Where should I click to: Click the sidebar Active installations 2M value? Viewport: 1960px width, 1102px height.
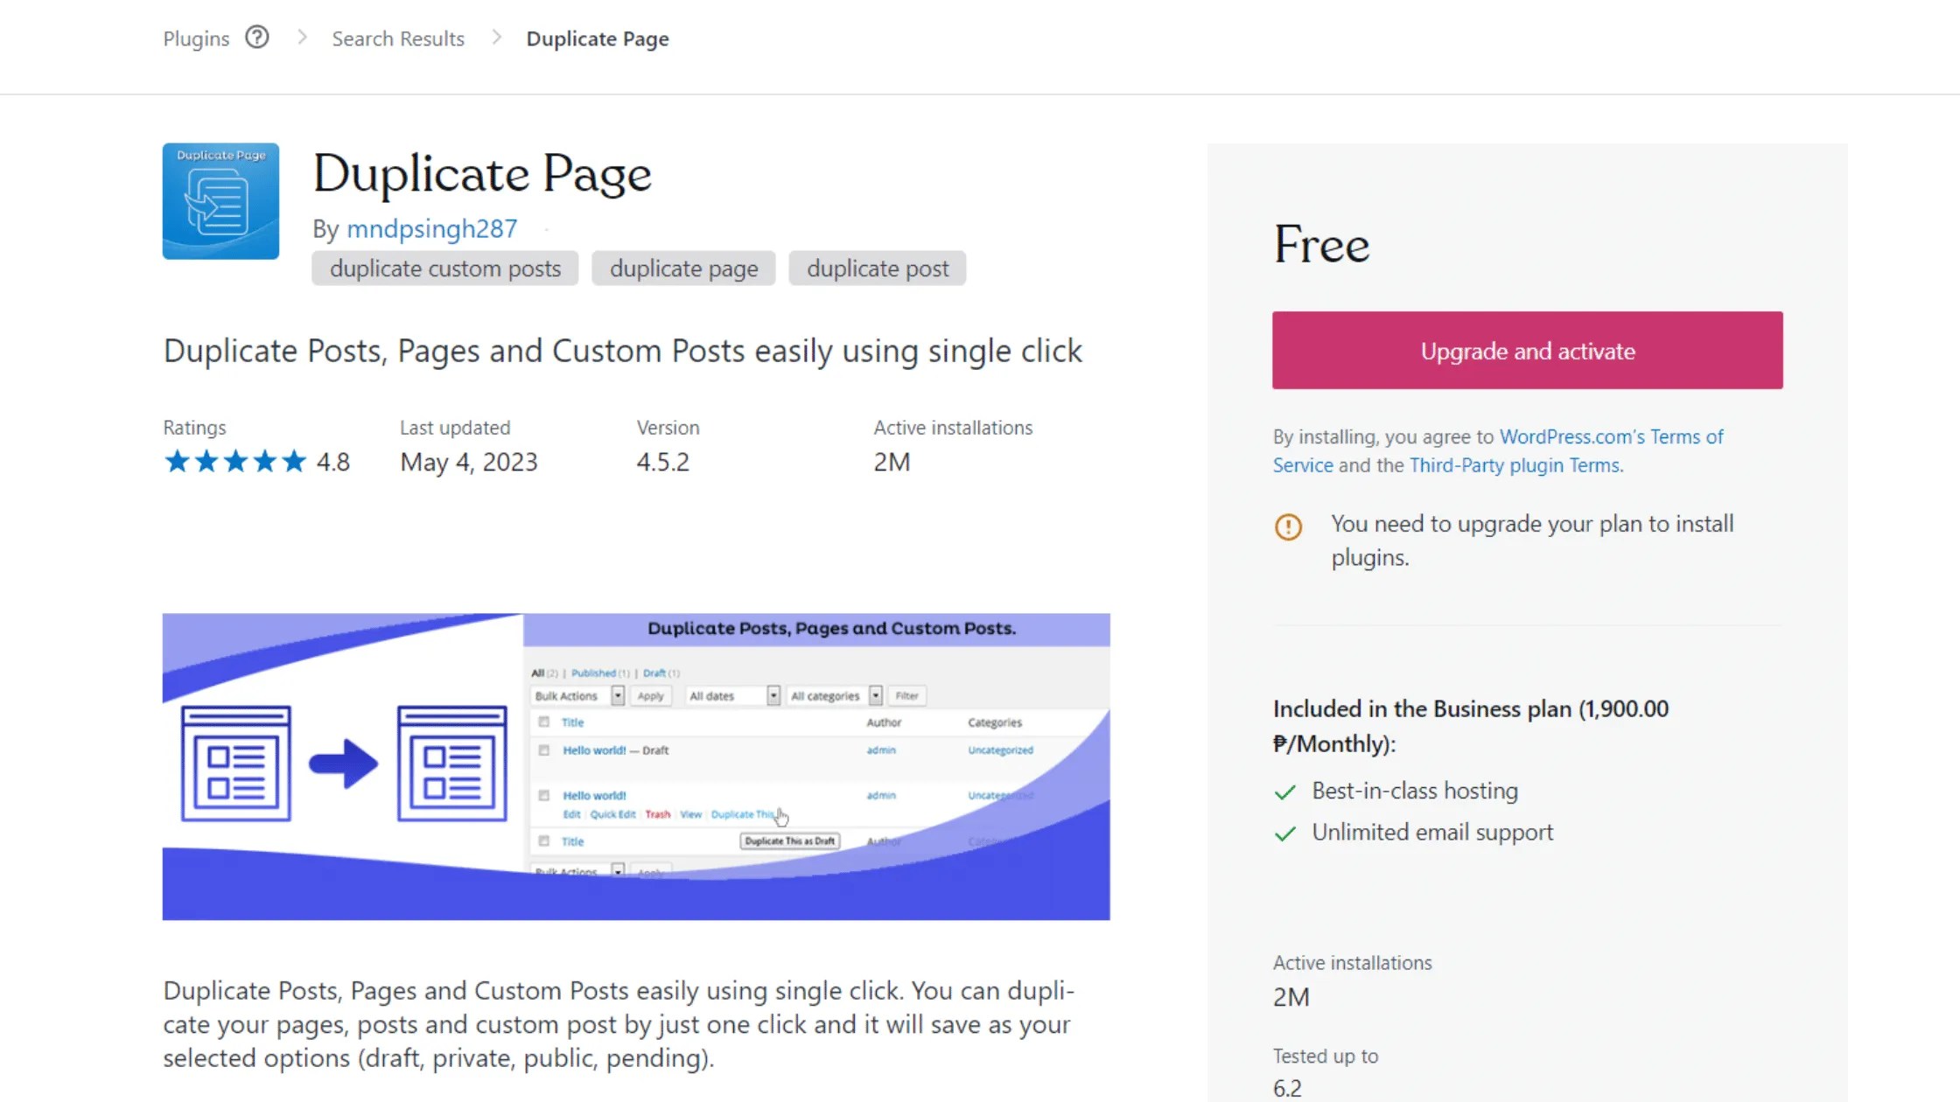(1291, 997)
